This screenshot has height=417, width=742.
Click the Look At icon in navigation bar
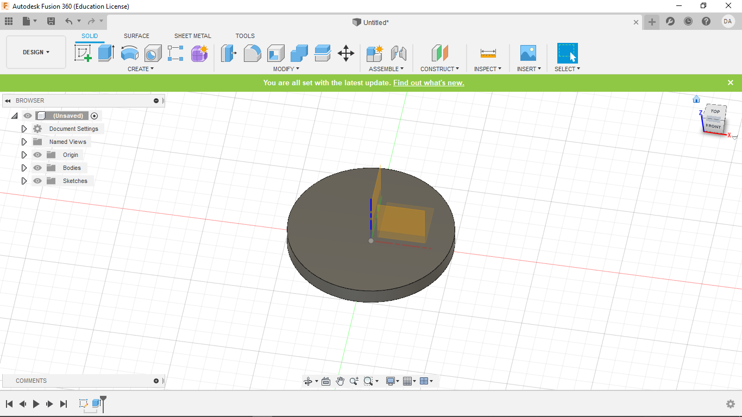[326, 381]
